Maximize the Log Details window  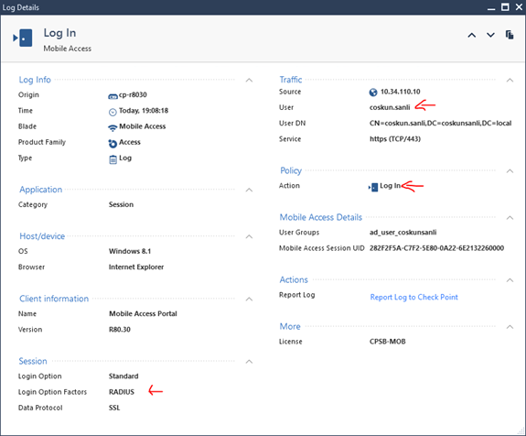coord(505,6)
